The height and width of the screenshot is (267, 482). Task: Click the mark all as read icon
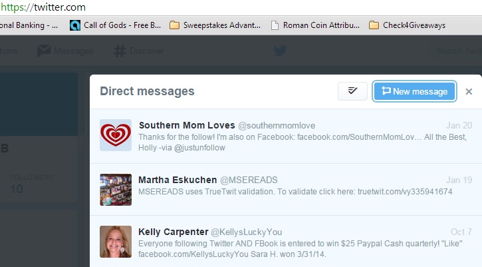352,91
